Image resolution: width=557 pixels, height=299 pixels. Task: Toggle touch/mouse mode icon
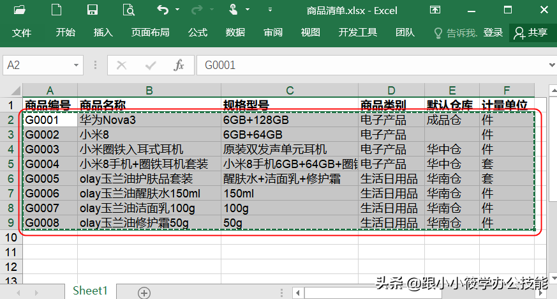point(233,10)
